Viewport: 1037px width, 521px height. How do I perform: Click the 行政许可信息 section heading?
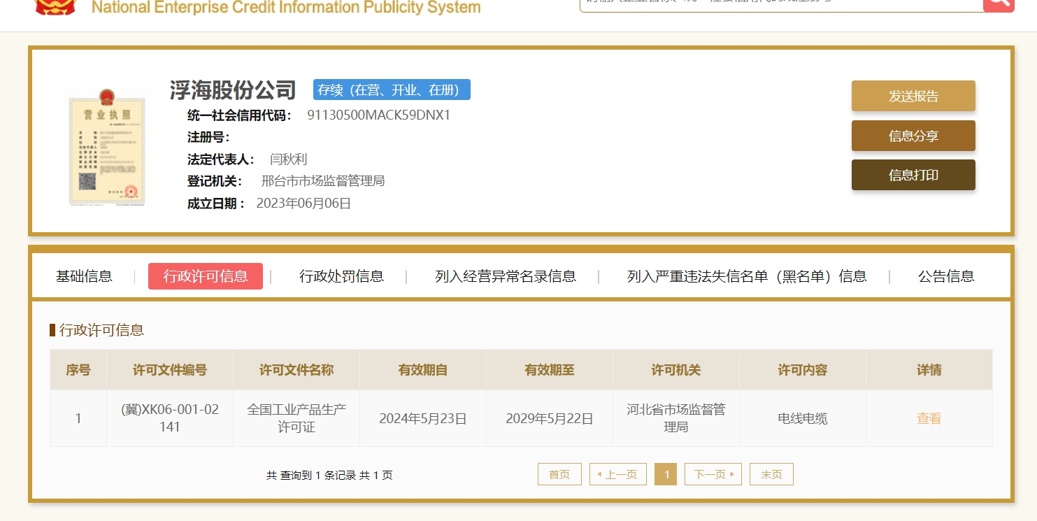[x=102, y=330]
